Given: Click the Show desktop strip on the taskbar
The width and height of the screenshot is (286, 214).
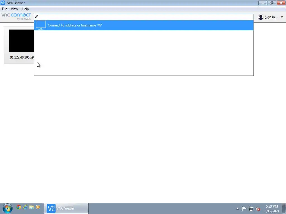Looking at the screenshot, I should pyautogui.click(x=284, y=208).
